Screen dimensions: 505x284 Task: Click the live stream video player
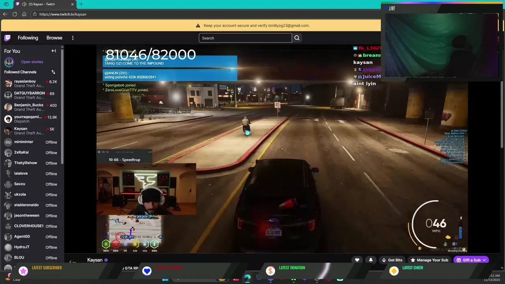tap(282, 149)
